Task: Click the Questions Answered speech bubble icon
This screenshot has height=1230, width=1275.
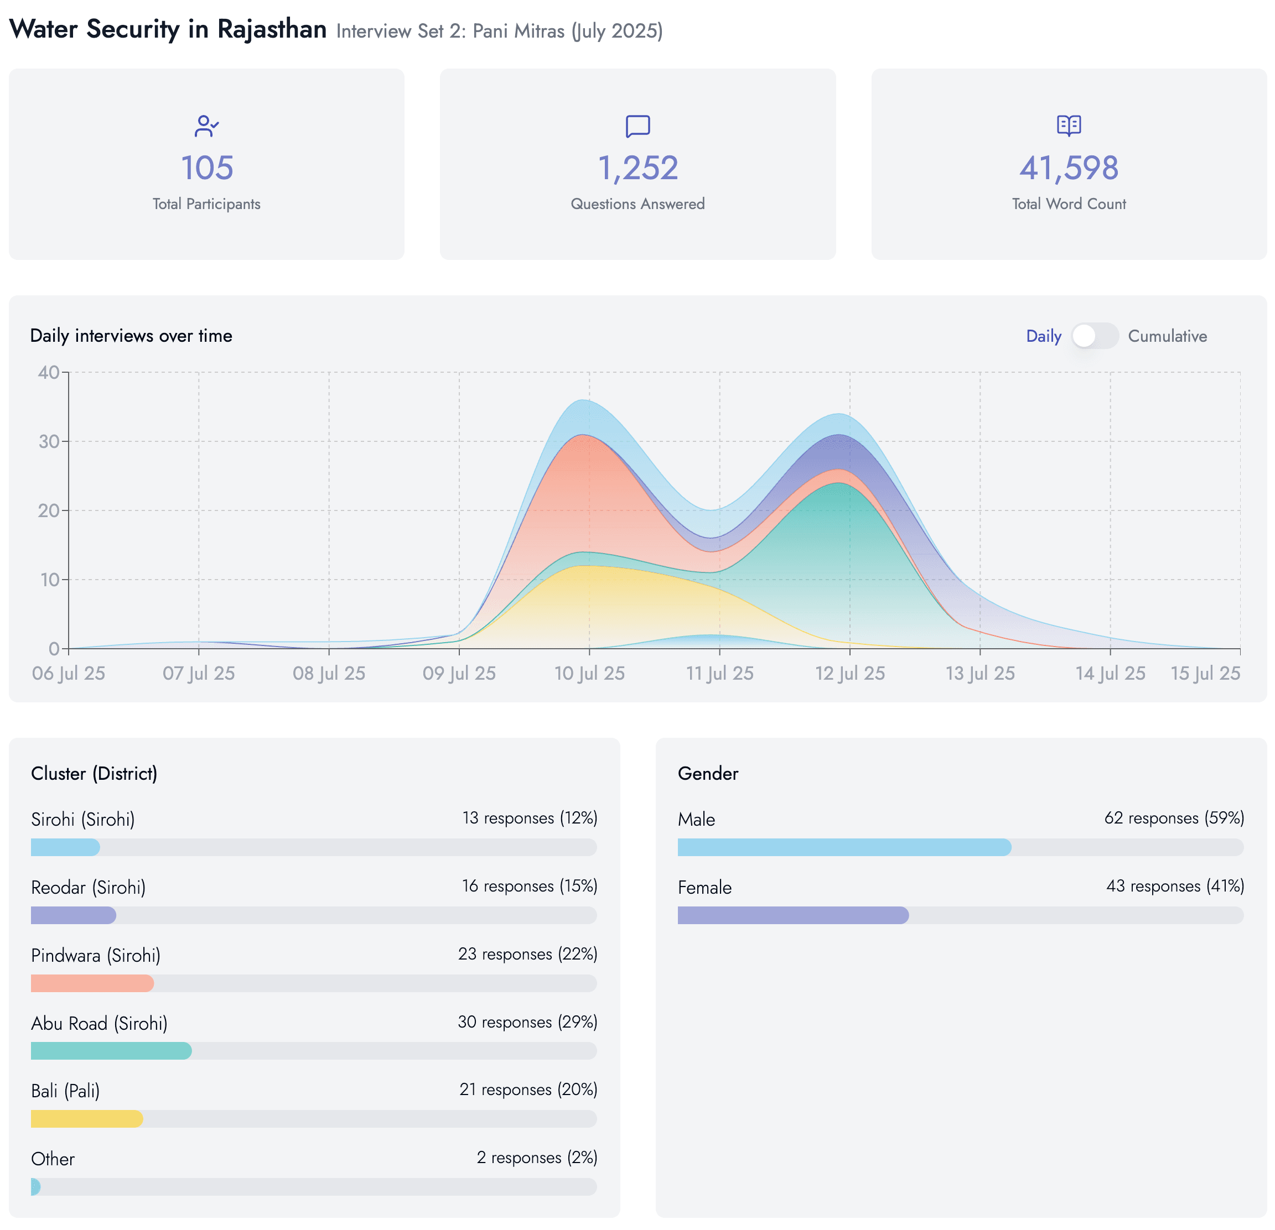Action: (x=637, y=126)
